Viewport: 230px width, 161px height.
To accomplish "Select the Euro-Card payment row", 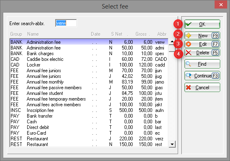I will 89,133.
